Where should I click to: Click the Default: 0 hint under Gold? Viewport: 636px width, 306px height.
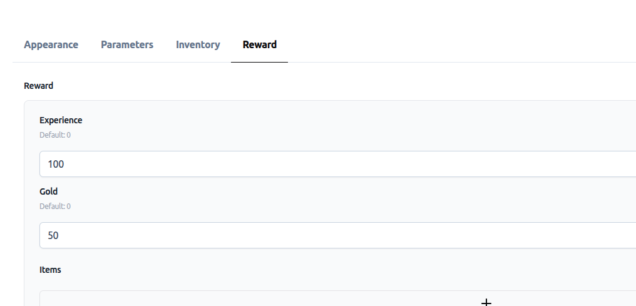click(x=55, y=206)
